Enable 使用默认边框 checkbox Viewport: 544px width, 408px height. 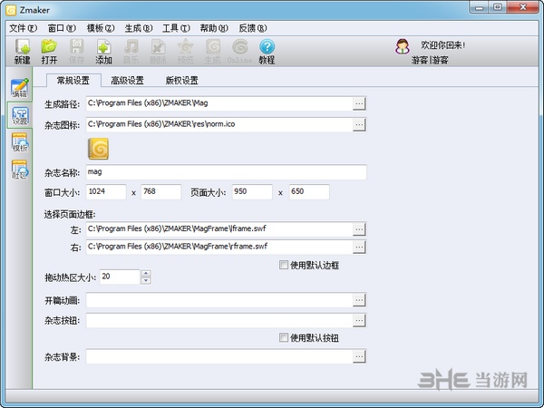(284, 265)
